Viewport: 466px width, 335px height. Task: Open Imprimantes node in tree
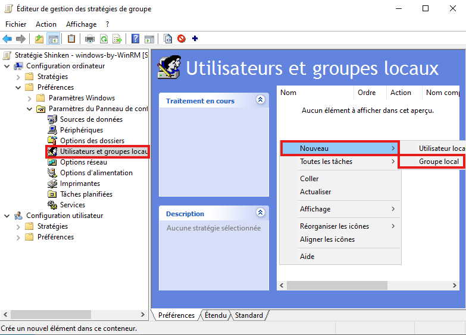(x=80, y=184)
